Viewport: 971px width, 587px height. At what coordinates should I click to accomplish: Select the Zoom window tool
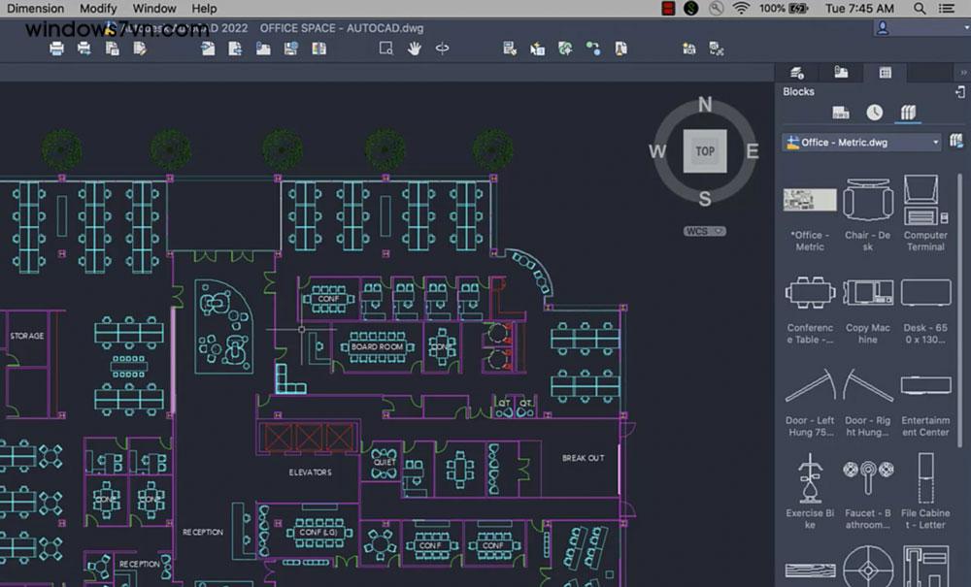(x=385, y=49)
